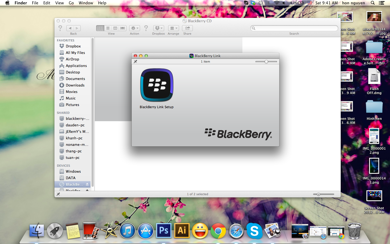Viewport: 390px width, 244px height.
Task: Launch Skype from the dock
Action: point(254,231)
